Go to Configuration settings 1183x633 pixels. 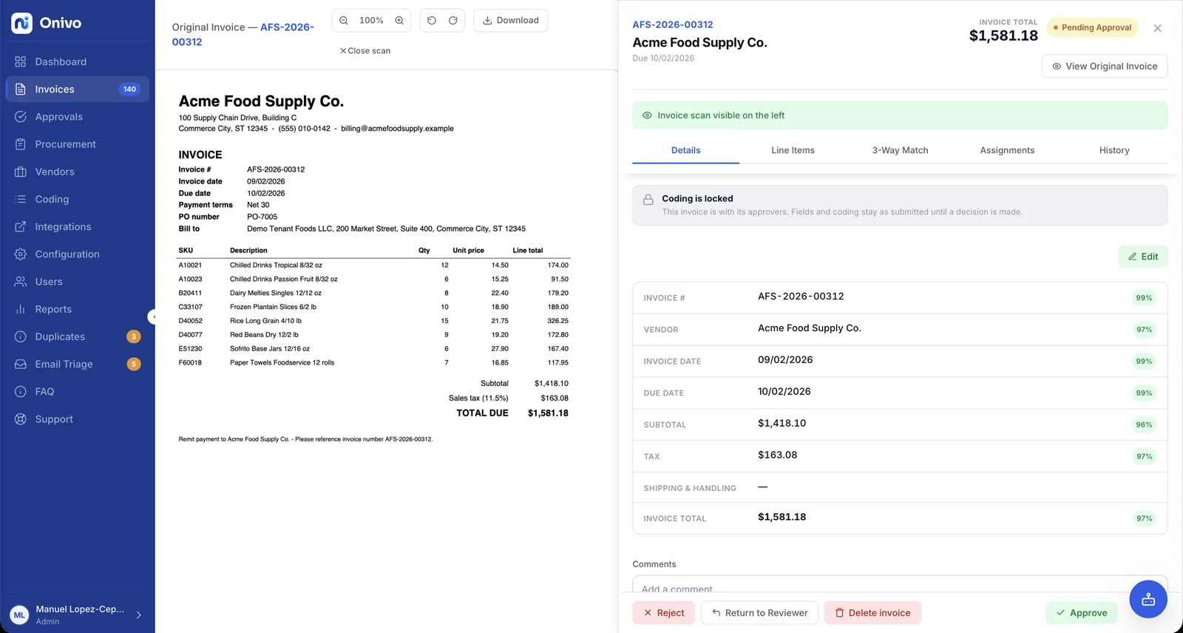(x=78, y=254)
